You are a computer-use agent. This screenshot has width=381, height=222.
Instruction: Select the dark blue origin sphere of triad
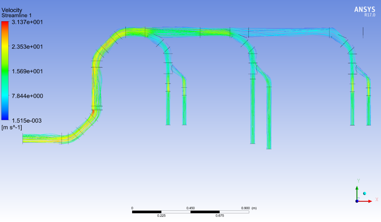coord(357,201)
